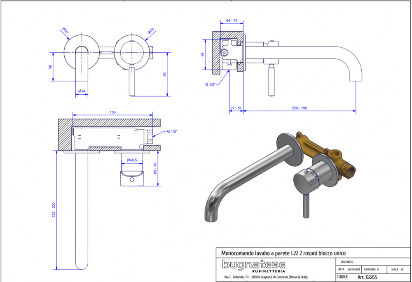The width and height of the screenshot is (412, 282).
Task: Select the 27 - 57 dimension label
Action: pyautogui.click(x=236, y=108)
